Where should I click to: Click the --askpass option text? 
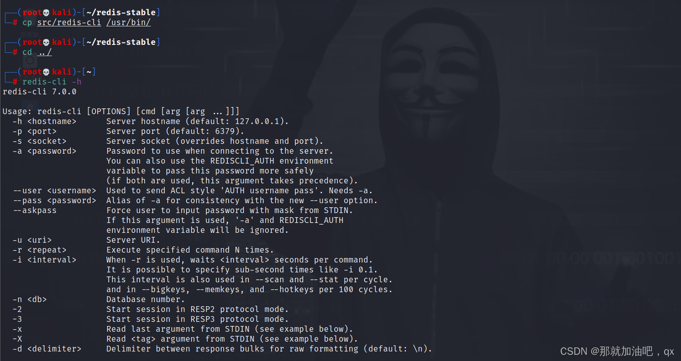pos(35,211)
